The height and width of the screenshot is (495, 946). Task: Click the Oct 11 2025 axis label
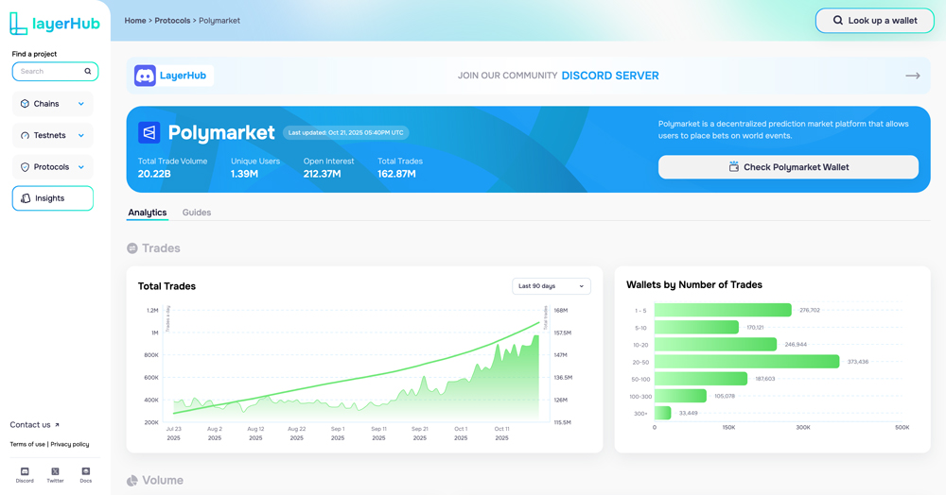502,434
